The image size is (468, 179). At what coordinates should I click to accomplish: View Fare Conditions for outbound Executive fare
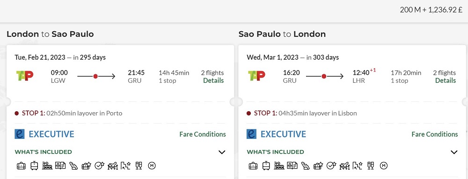[x=203, y=134]
